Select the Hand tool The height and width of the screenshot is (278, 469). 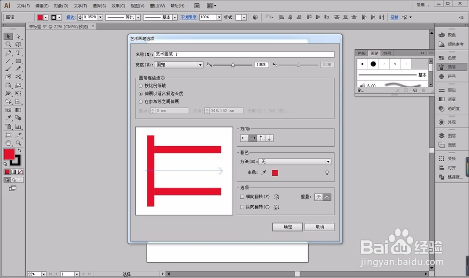(x=8, y=143)
